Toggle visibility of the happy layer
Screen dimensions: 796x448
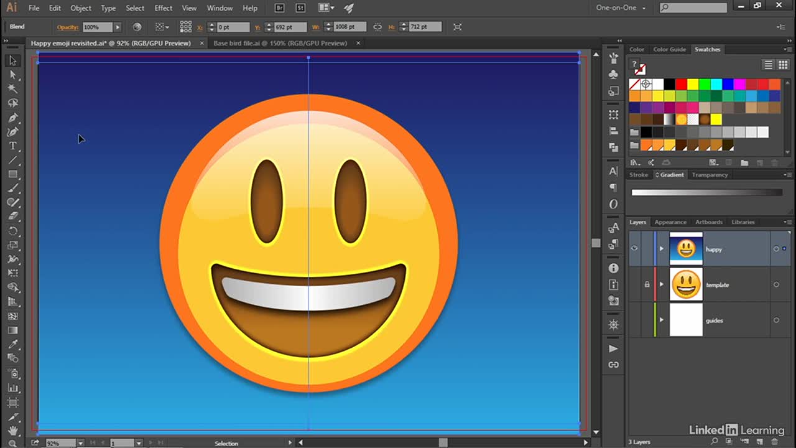(x=634, y=249)
